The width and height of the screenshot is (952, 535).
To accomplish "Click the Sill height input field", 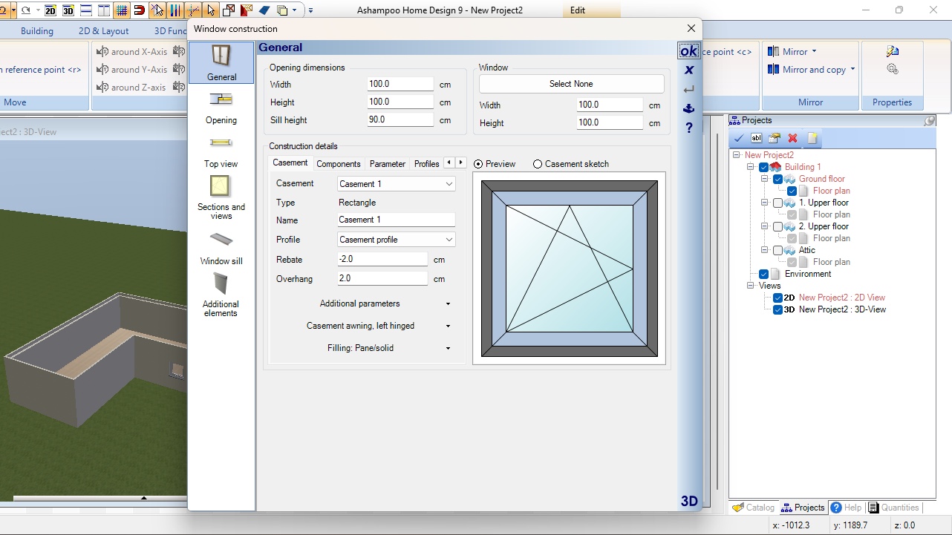I will (x=400, y=119).
